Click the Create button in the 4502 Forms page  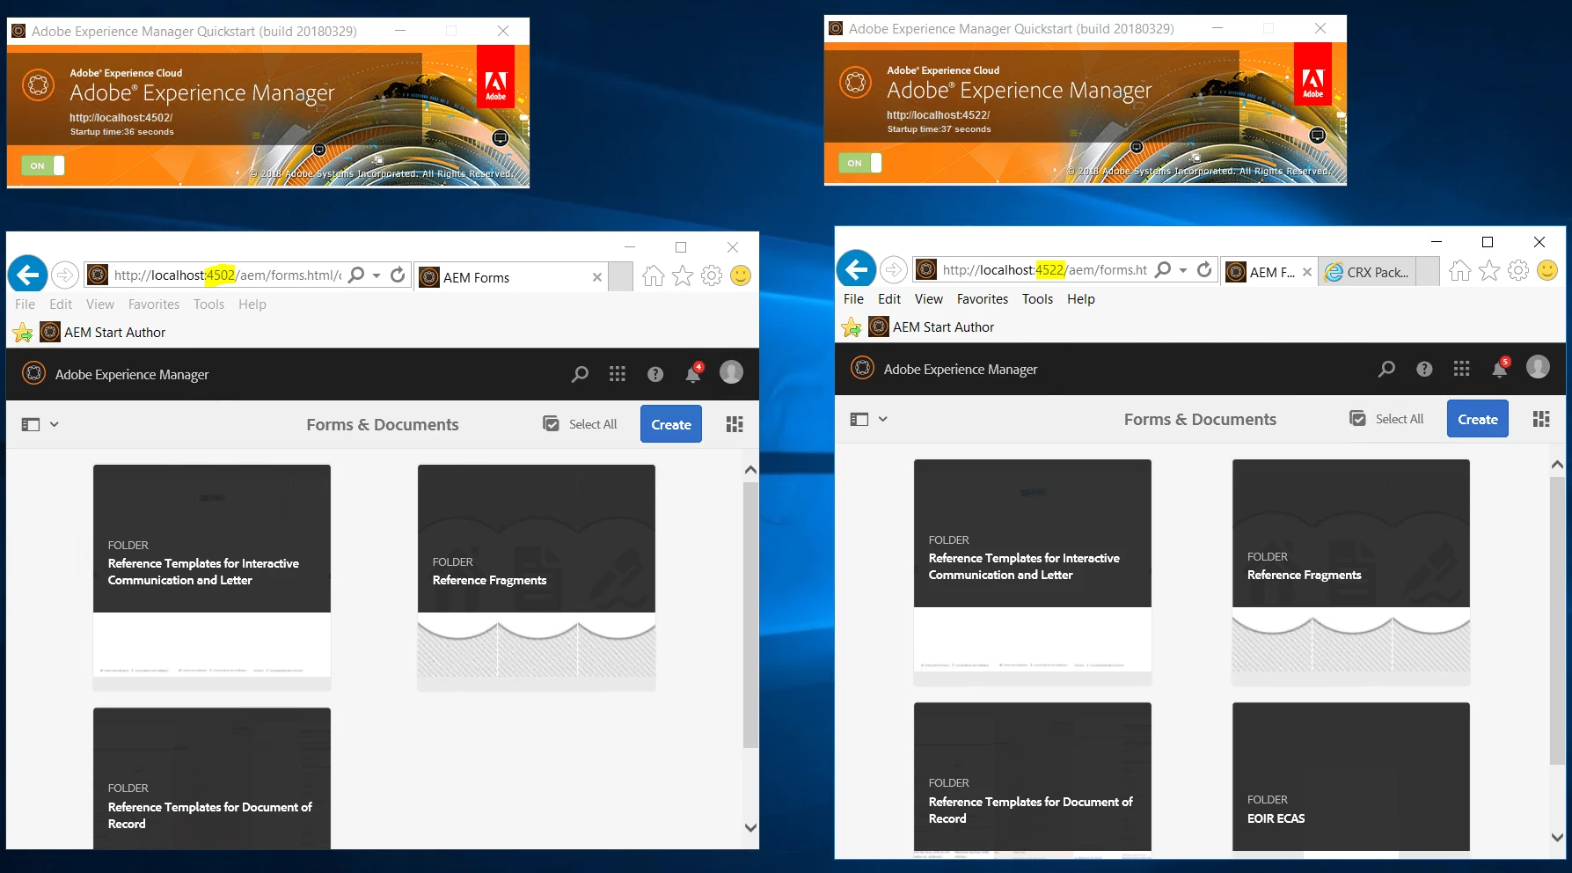point(671,424)
